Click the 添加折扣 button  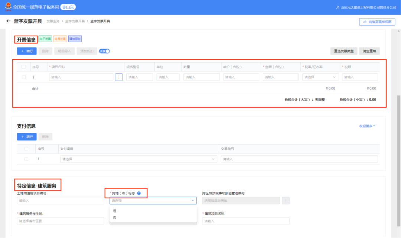(87, 51)
